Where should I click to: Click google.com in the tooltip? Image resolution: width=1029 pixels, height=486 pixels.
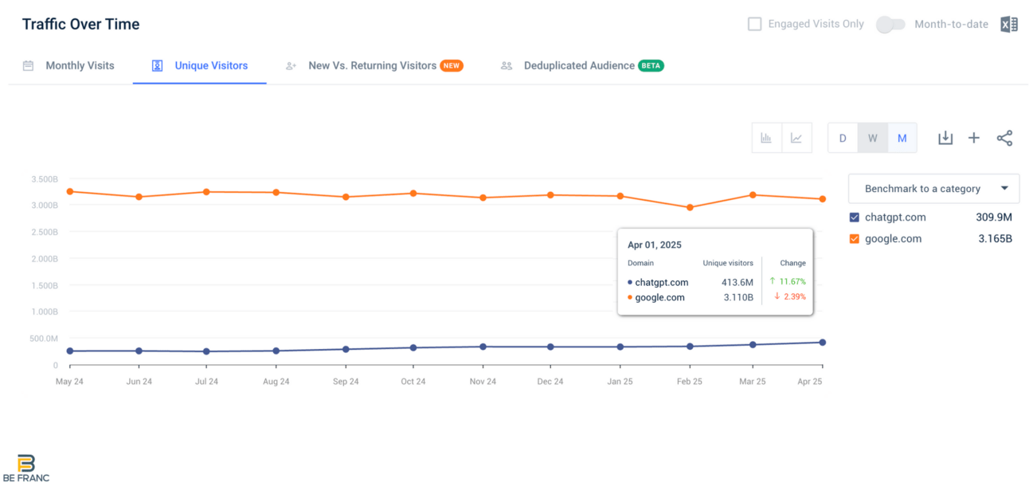(659, 297)
